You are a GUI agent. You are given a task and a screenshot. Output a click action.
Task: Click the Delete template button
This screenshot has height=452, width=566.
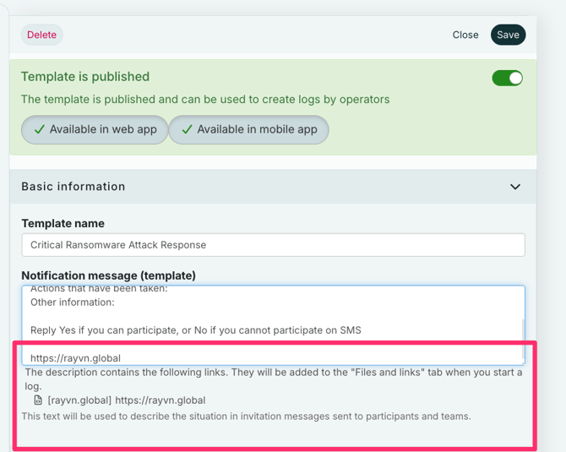[x=41, y=35]
